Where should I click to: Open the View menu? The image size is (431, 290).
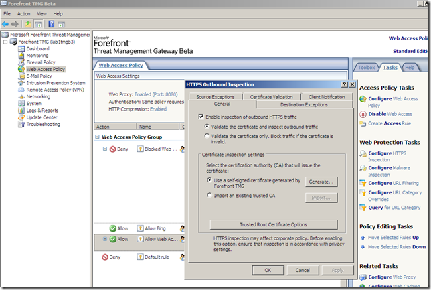pyautogui.click(x=41, y=14)
